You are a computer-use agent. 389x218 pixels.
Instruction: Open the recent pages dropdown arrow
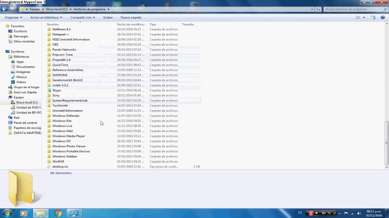point(17,9)
